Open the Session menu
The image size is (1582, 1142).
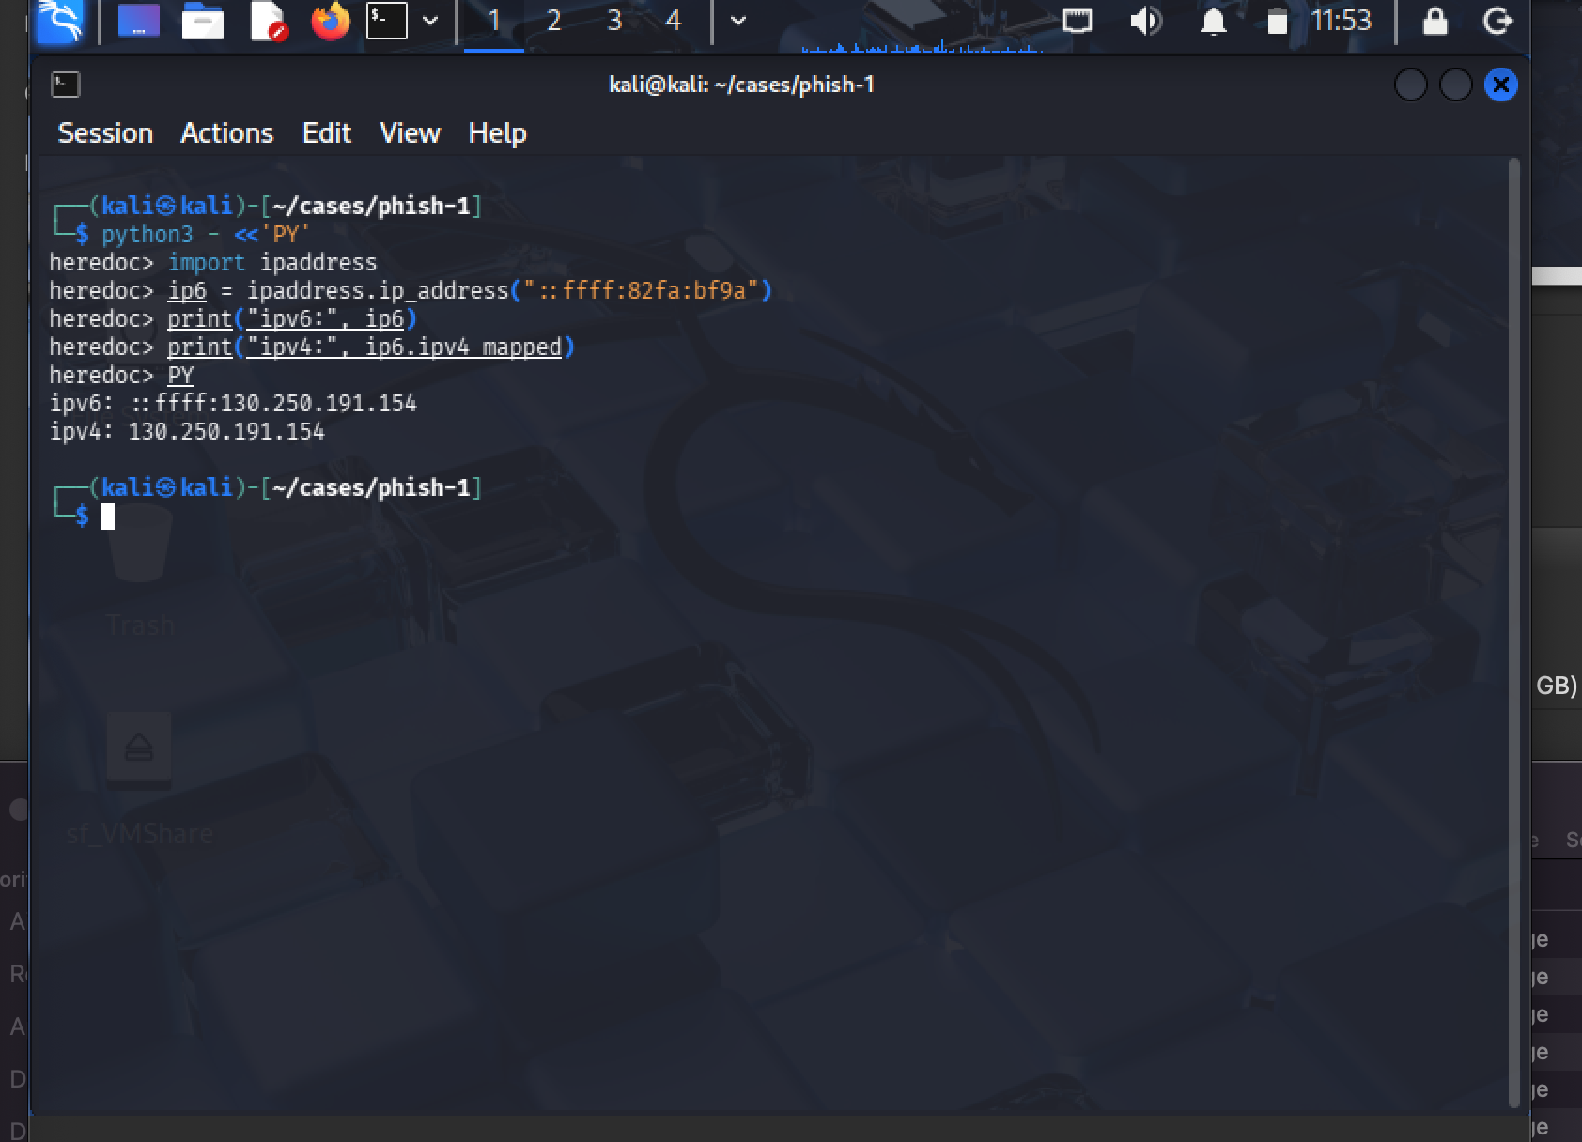point(105,133)
